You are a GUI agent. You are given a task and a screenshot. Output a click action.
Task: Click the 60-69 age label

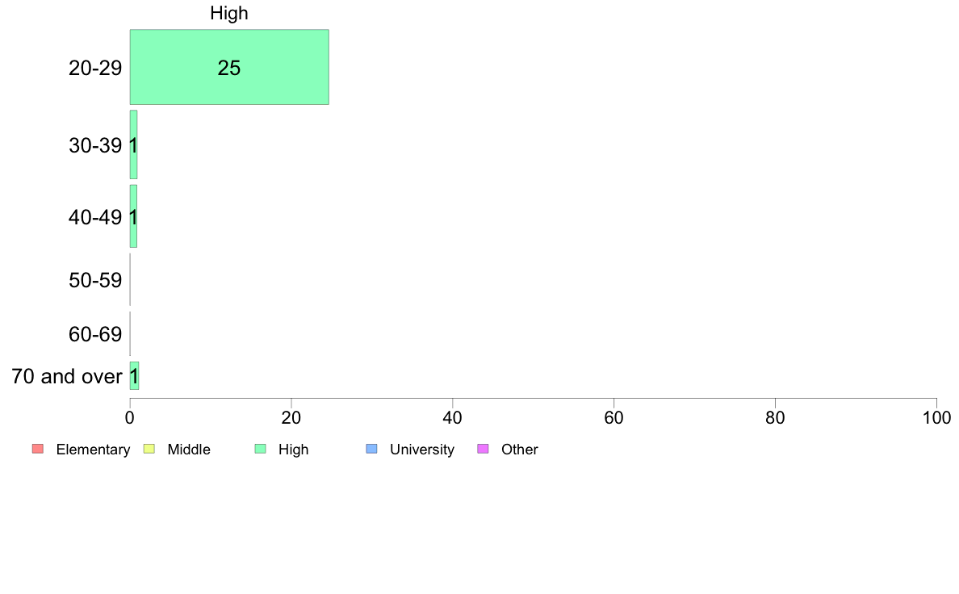tap(95, 334)
